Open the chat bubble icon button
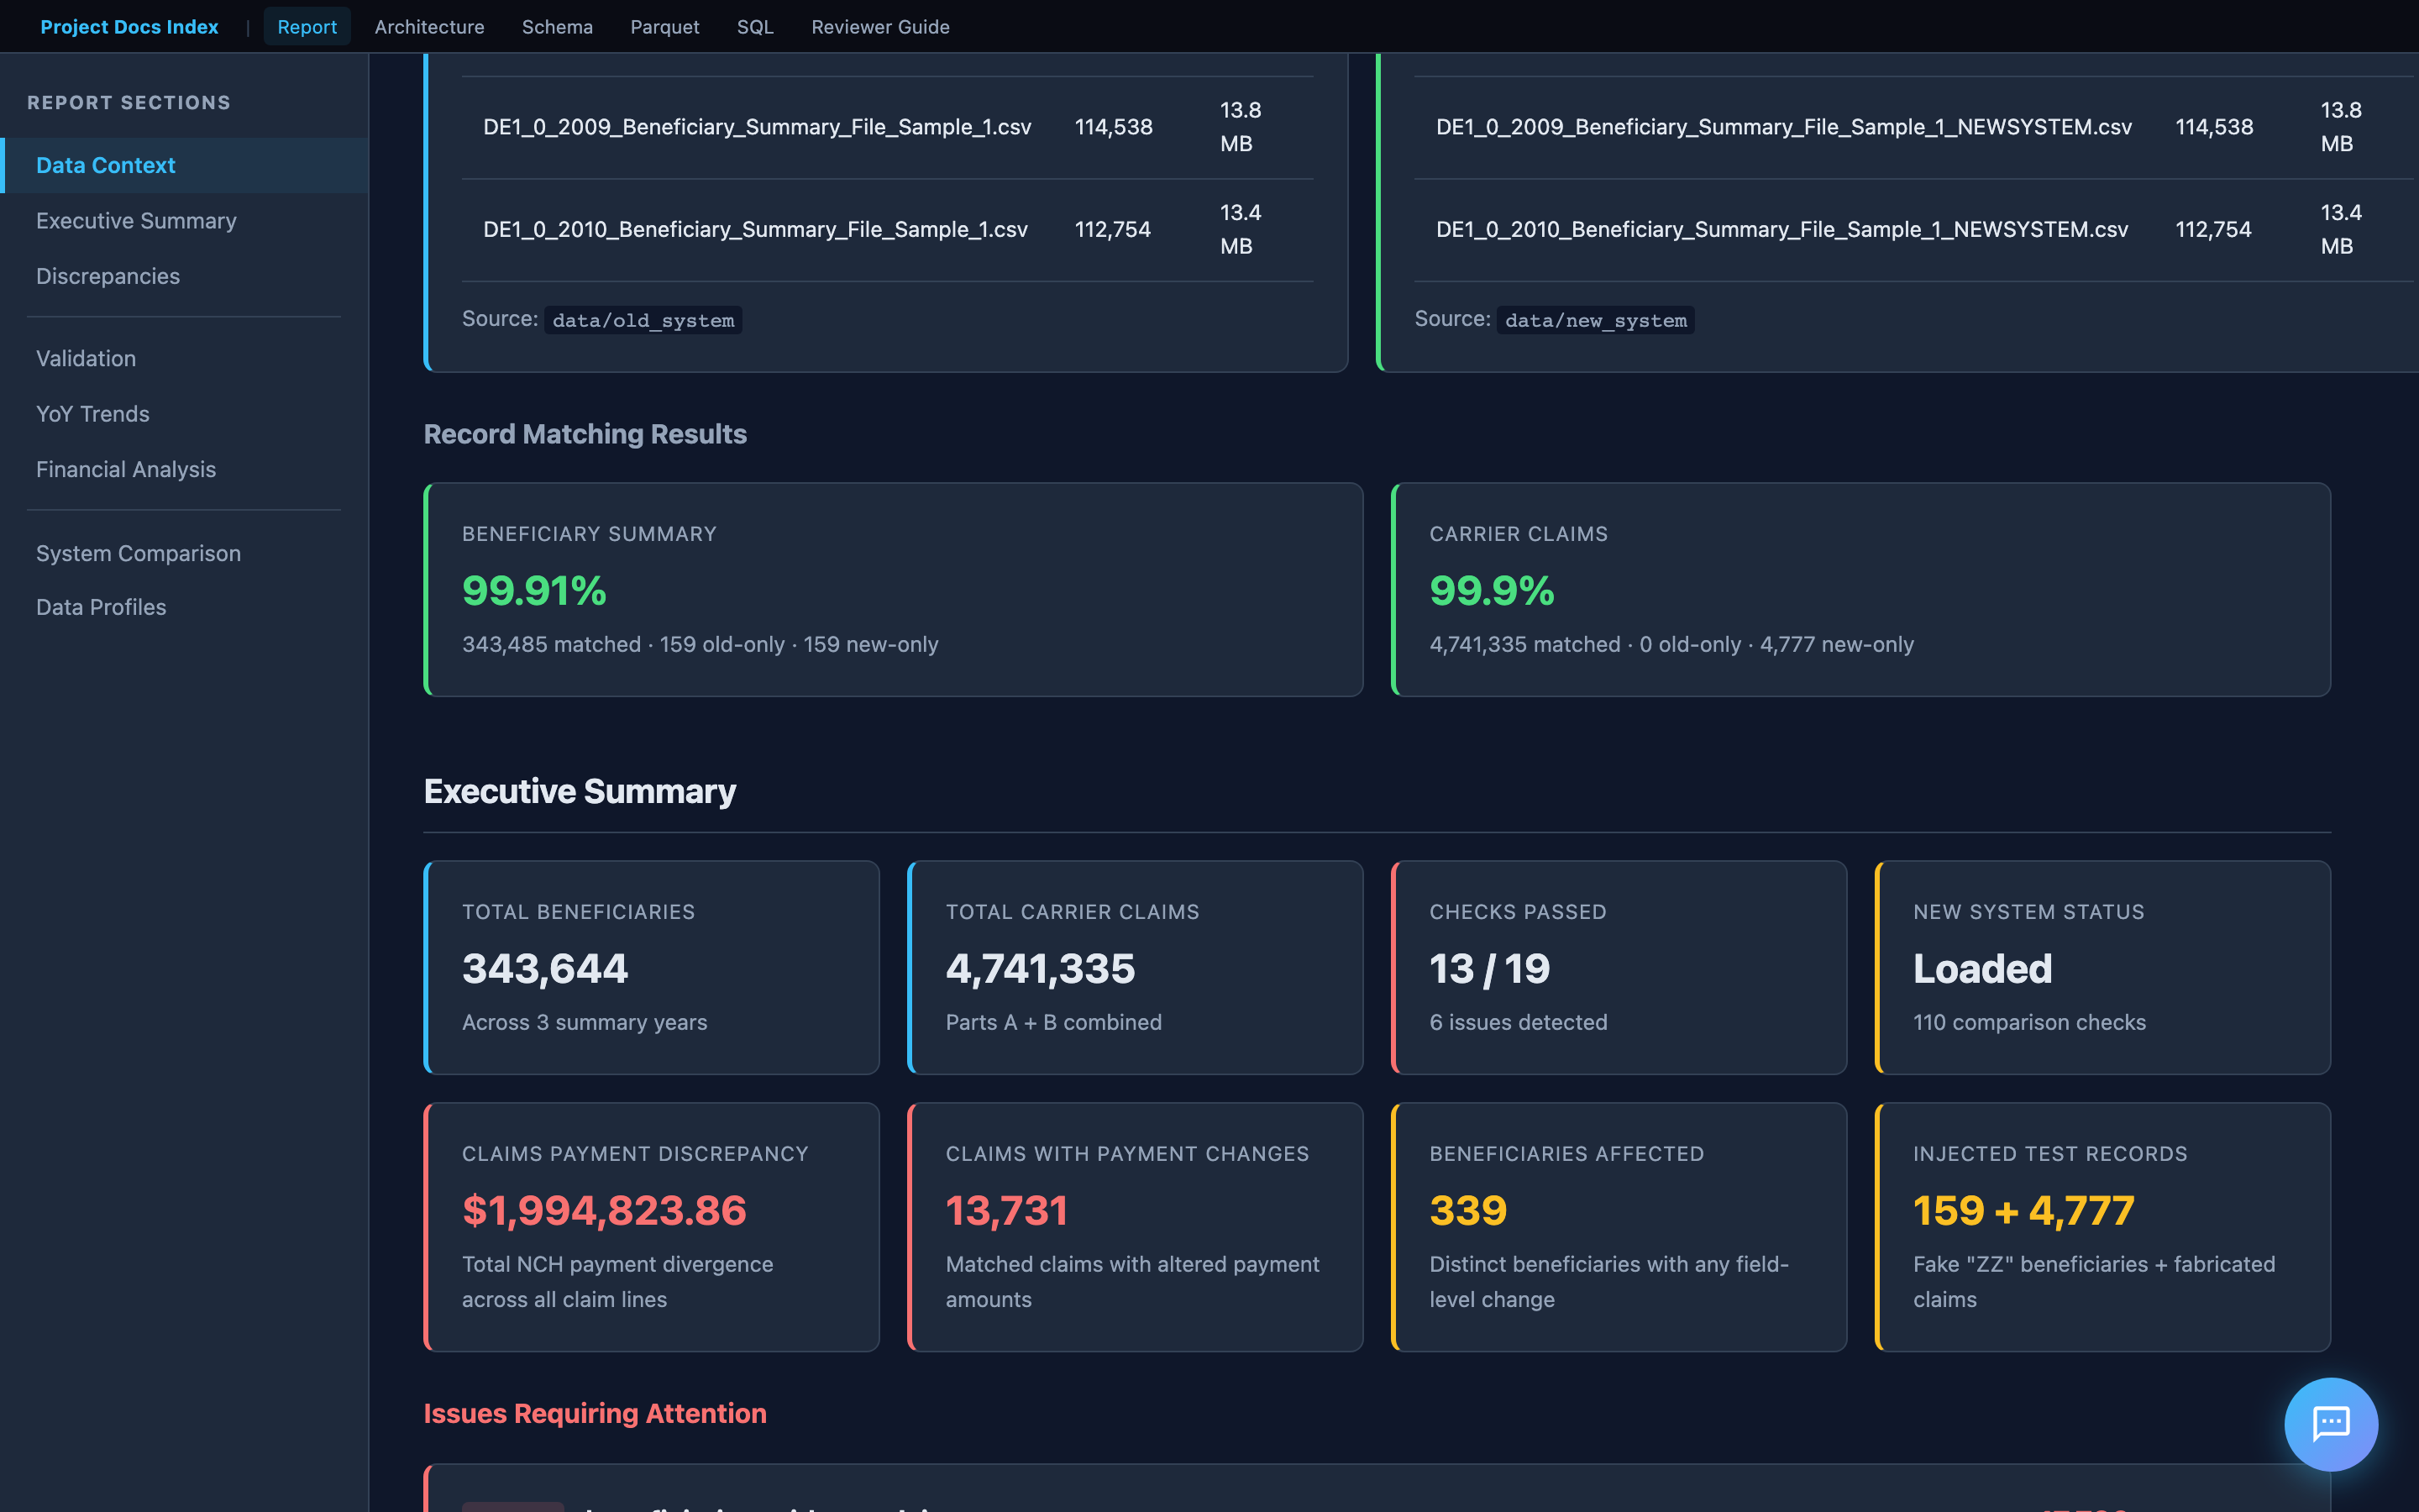Viewport: 2419px width, 1512px height. pos(2330,1423)
